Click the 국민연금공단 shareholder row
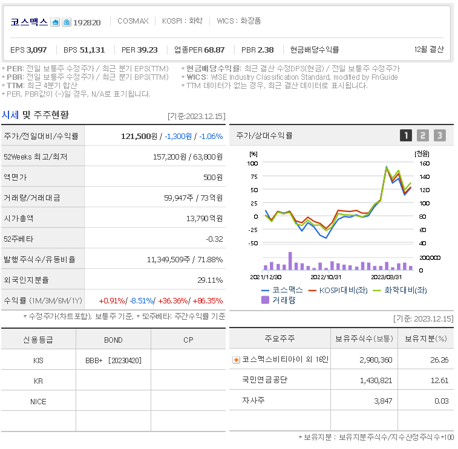 [x=341, y=380]
